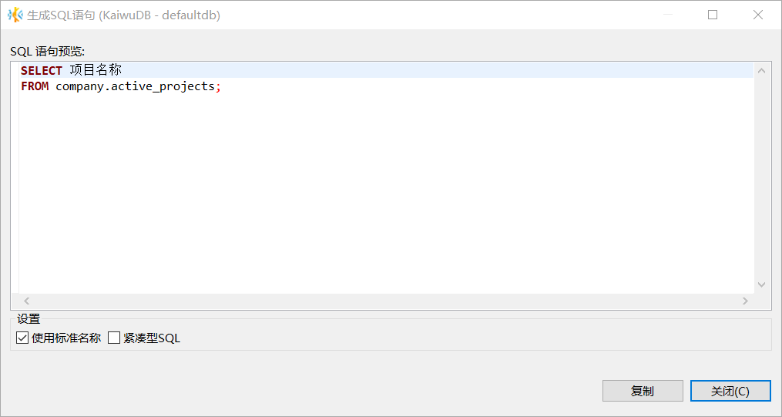Place cursor on company.active_projects text
Viewport: 782px width, 417px height.
[x=135, y=86]
